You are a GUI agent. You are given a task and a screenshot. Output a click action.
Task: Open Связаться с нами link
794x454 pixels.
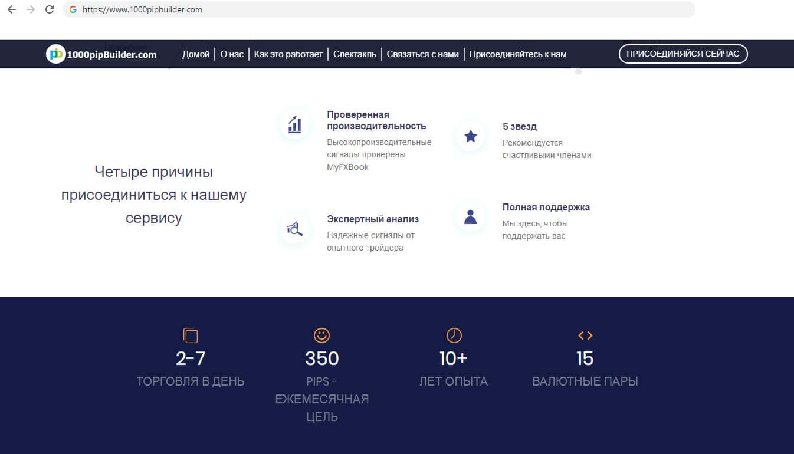click(422, 54)
